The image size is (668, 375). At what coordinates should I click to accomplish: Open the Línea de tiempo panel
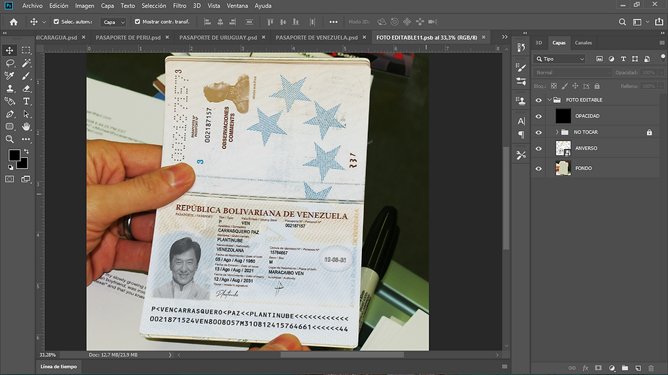click(59, 367)
